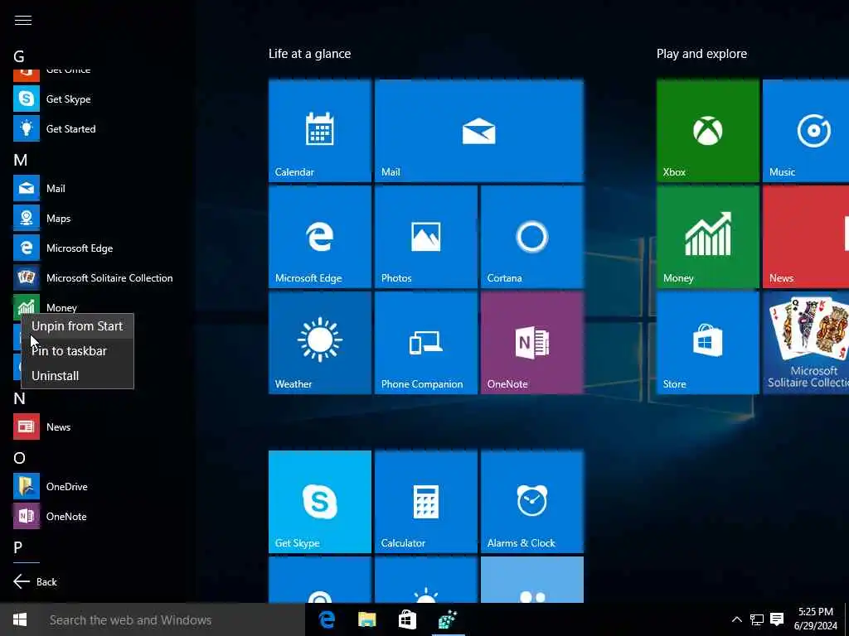Open the Weather tile

[320, 343]
